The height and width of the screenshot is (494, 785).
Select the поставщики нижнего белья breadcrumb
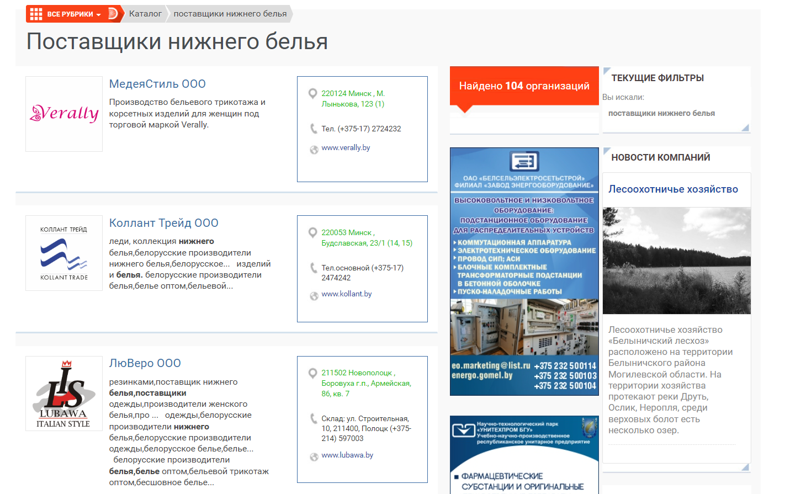(x=230, y=14)
